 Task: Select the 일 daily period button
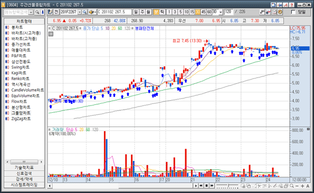(136, 12)
